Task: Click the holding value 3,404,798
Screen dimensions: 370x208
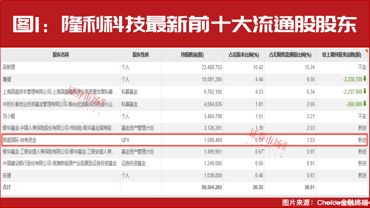Action: [x=213, y=116]
